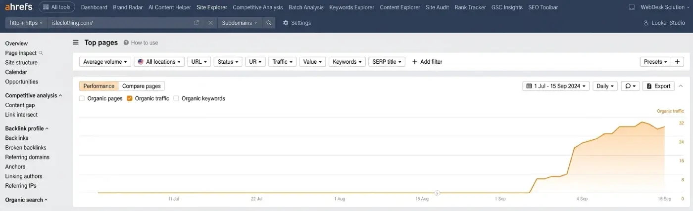Check the Organic keywords checkbox
This screenshot has height=211, width=693.
pos(176,98)
